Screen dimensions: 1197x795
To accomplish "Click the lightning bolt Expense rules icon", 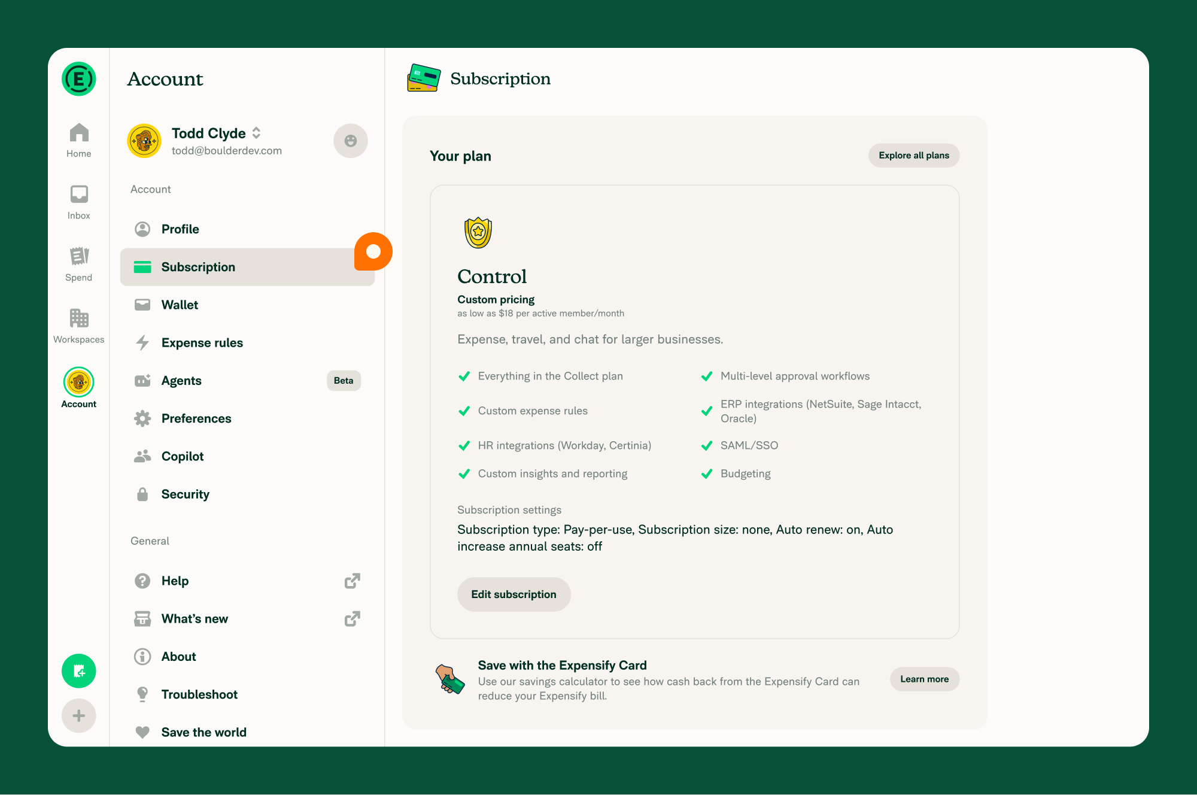I will 142,342.
